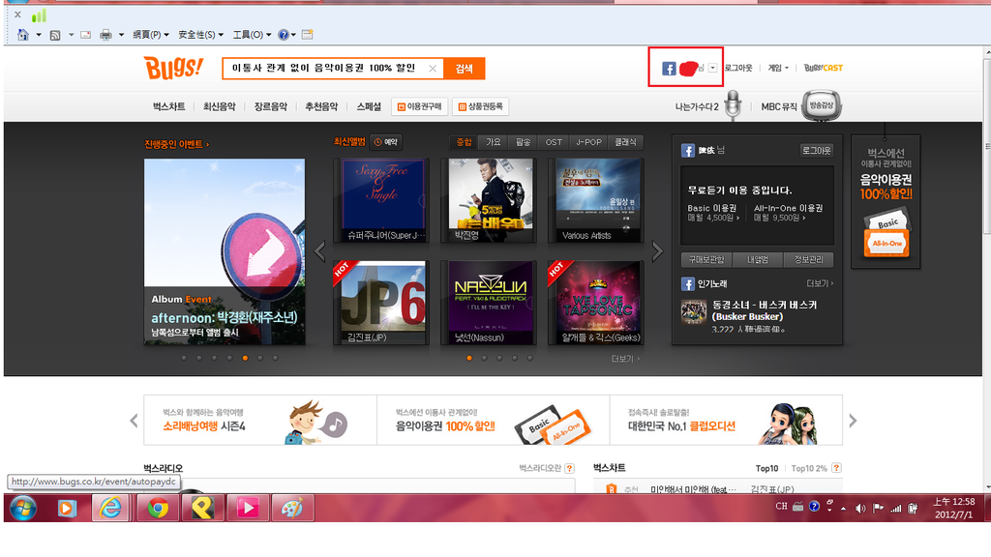Click the 구매보관함 button
The height and width of the screenshot is (557, 991).
pyautogui.click(x=706, y=259)
